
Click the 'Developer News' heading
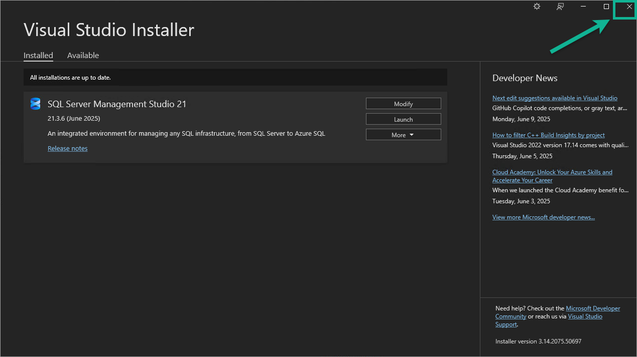tap(525, 78)
